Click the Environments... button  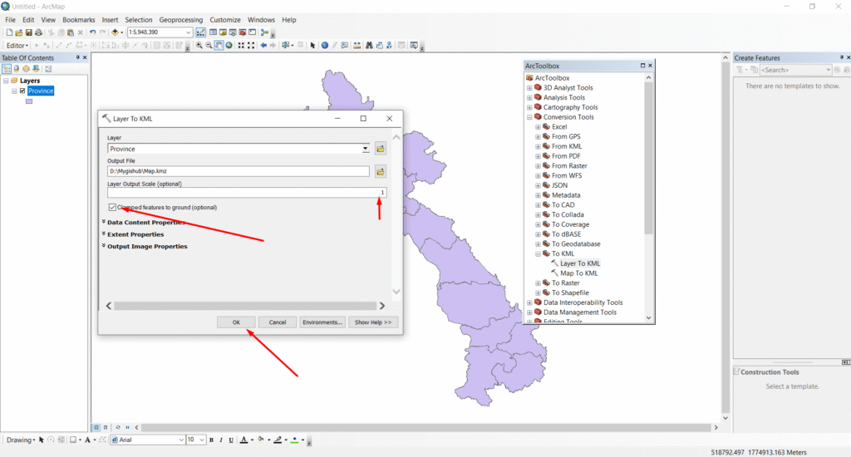click(322, 322)
